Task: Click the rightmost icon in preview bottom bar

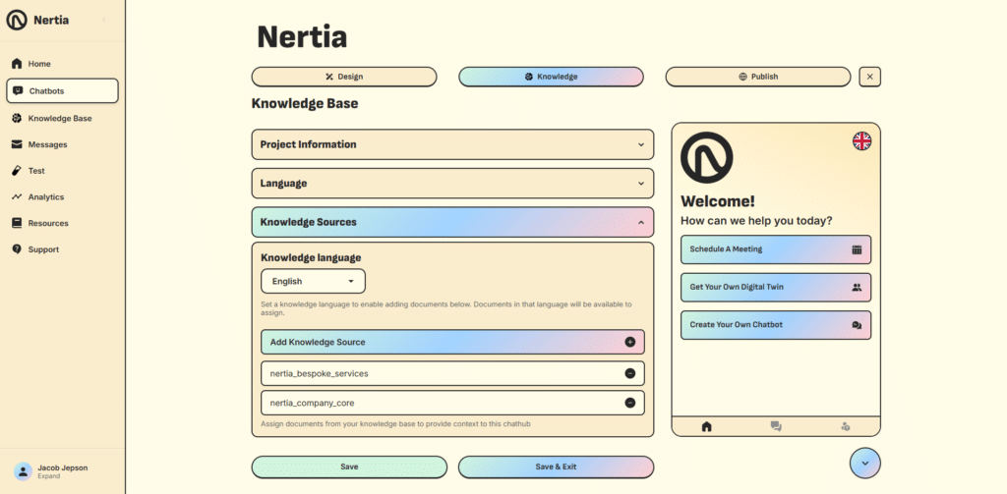Action: [x=845, y=426]
